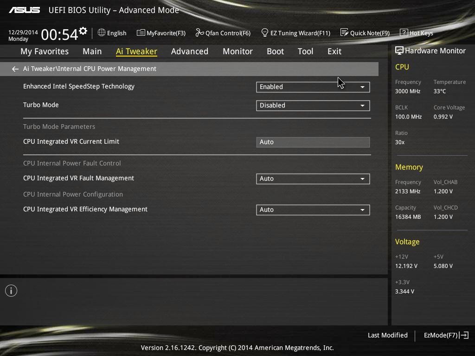Image resolution: width=475 pixels, height=356 pixels.
Task: Select the Enhanced Intel SpeedStep Technology label
Action: tap(79, 87)
